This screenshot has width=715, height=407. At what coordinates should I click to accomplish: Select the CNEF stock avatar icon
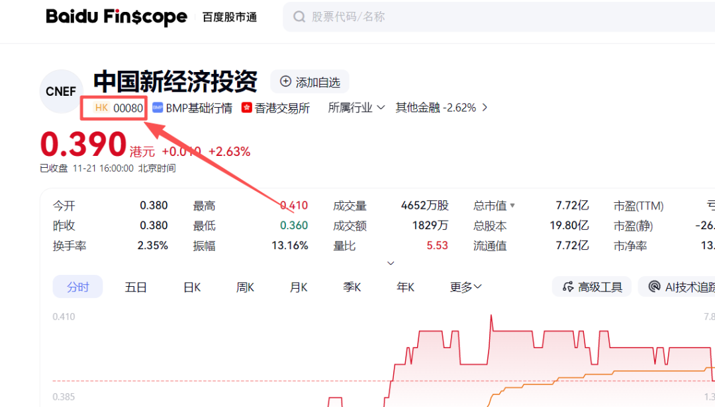(61, 91)
